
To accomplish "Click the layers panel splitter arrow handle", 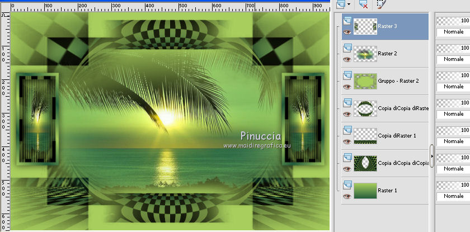I will click(x=432, y=156).
